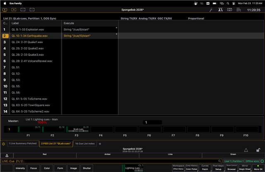Click the padlock icon above the command line

(x=258, y=150)
